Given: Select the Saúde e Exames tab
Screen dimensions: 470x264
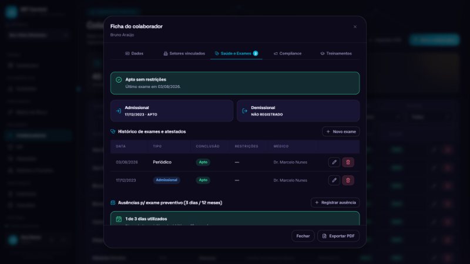Looking at the screenshot, I should pos(236,53).
